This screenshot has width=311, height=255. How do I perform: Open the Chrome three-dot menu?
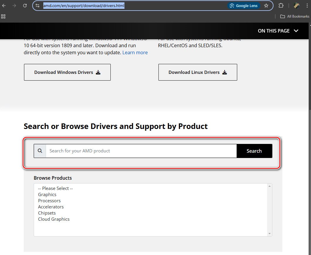307,6
